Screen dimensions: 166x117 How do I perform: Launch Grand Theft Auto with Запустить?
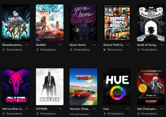click(x=113, y=50)
